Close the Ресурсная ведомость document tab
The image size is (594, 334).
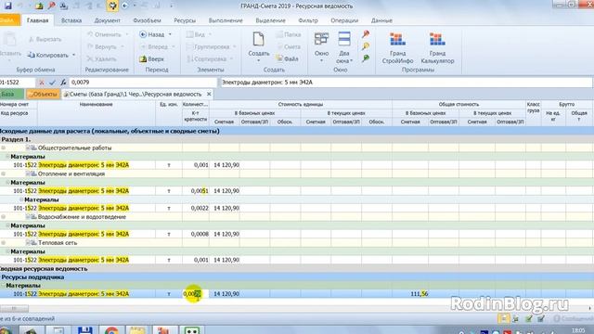point(209,94)
